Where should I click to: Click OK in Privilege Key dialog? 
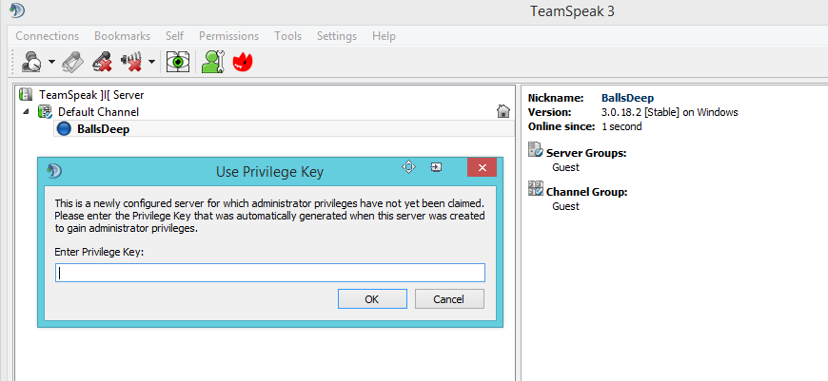coord(372,298)
